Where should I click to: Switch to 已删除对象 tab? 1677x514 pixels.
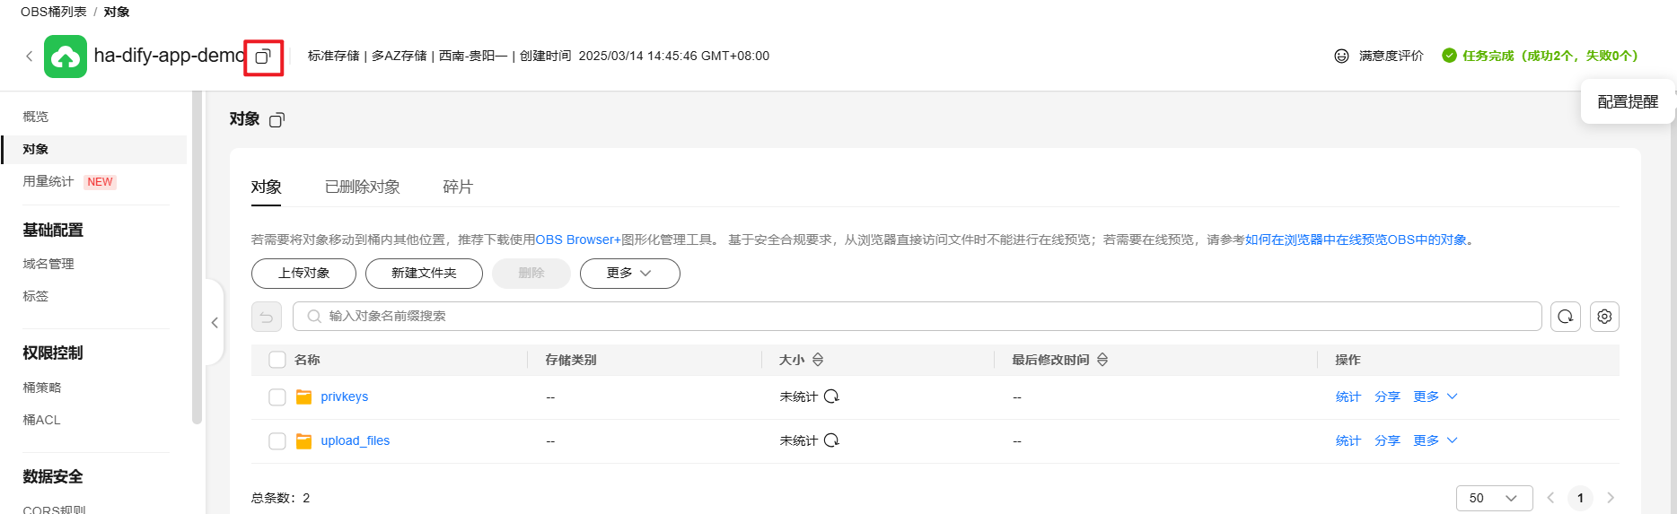coord(363,187)
